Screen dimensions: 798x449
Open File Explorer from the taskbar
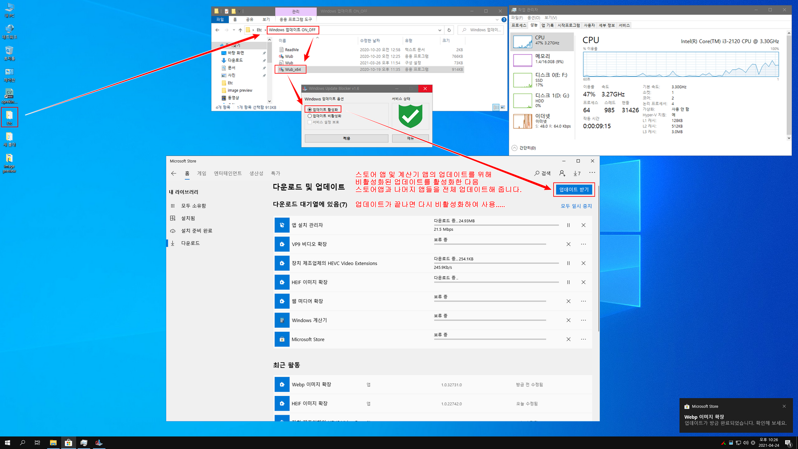click(53, 442)
